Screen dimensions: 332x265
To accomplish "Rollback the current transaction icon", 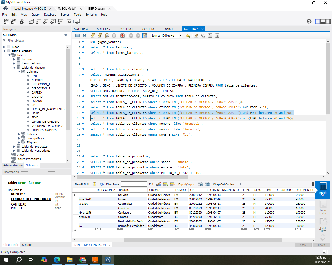I will click(x=138, y=36).
